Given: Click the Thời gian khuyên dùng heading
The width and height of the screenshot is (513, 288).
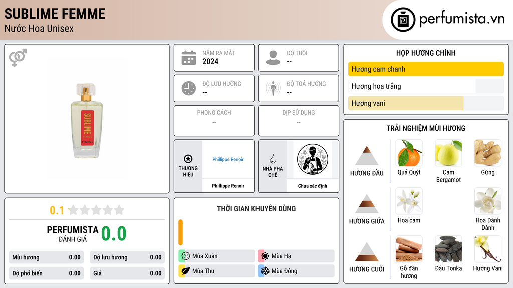Looking at the screenshot, I should click(x=256, y=208).
